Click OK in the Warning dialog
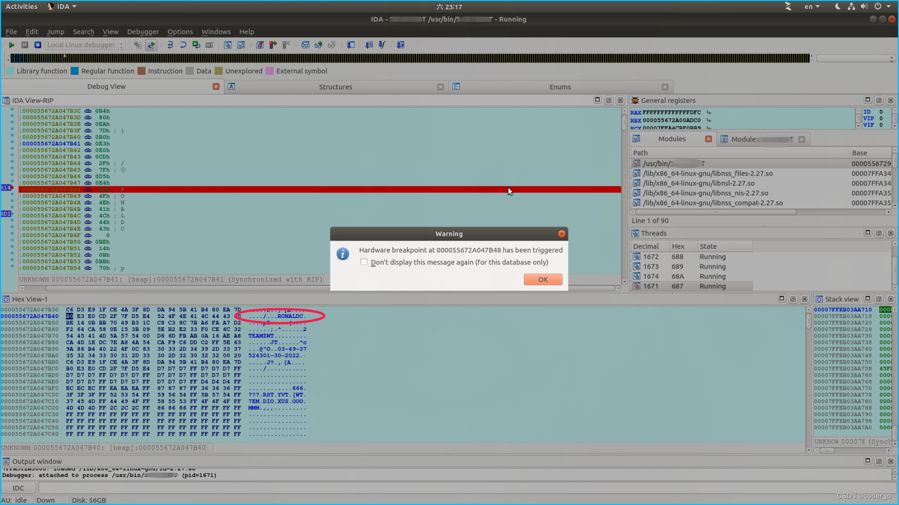The width and height of the screenshot is (899, 505). [543, 280]
